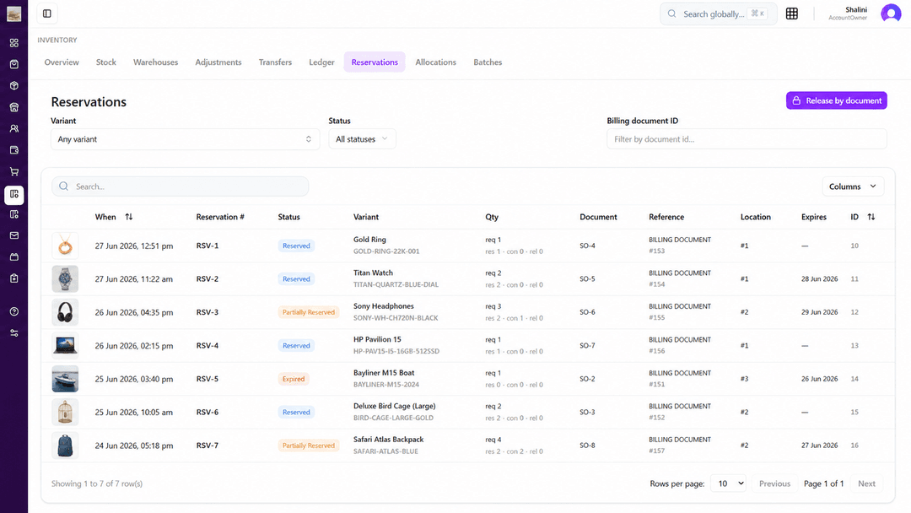
Task: Switch to the Batches tab
Action: pos(488,62)
